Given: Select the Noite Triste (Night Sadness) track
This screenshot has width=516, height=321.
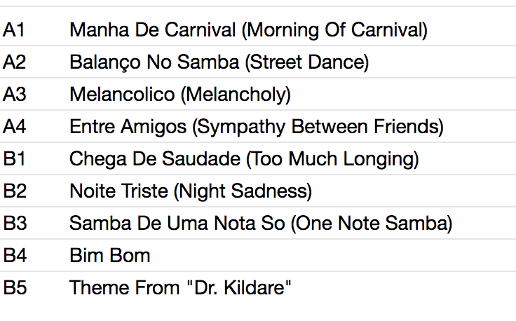Looking at the screenshot, I should [191, 191].
